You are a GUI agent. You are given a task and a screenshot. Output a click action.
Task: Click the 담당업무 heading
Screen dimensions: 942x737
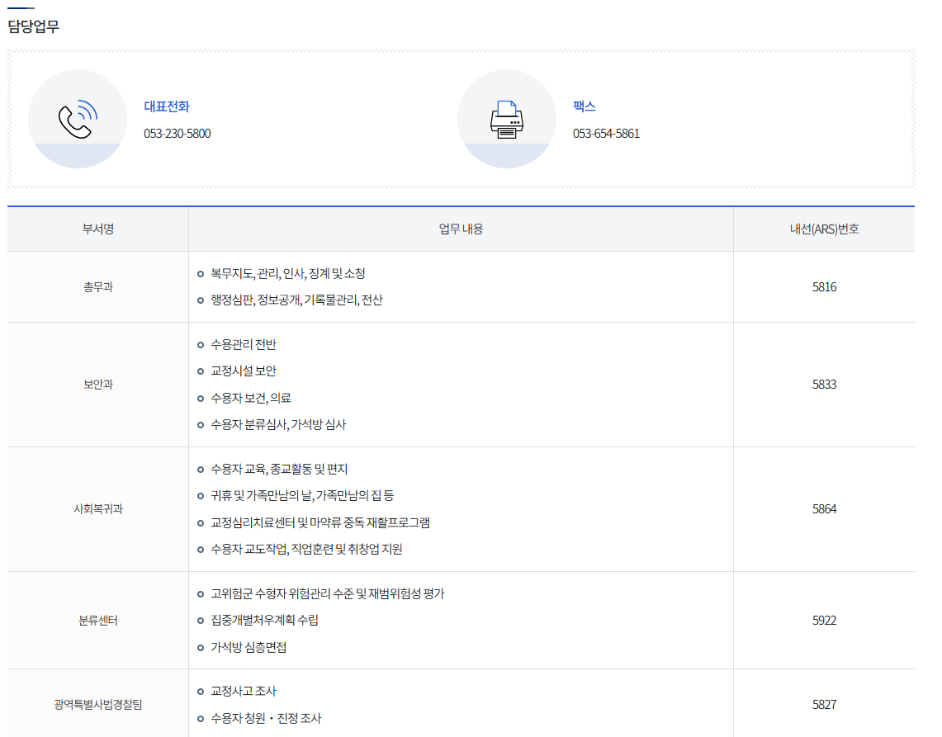33,26
